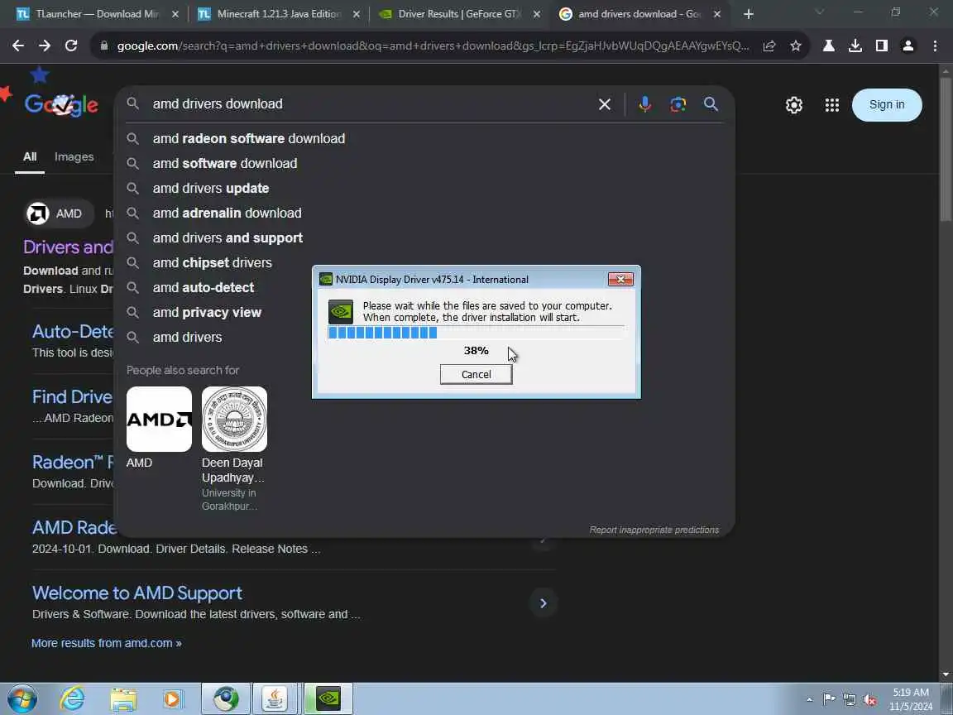
Task: Open Google quick settings gear
Action: pyautogui.click(x=794, y=105)
